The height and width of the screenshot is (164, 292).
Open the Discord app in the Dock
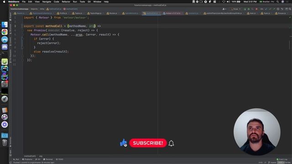5,47
